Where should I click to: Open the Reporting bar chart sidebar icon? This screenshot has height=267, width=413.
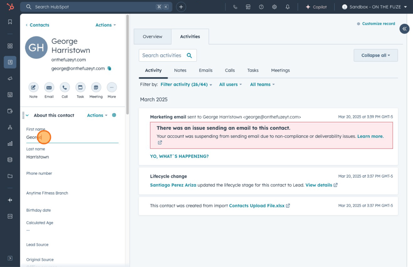click(10, 144)
